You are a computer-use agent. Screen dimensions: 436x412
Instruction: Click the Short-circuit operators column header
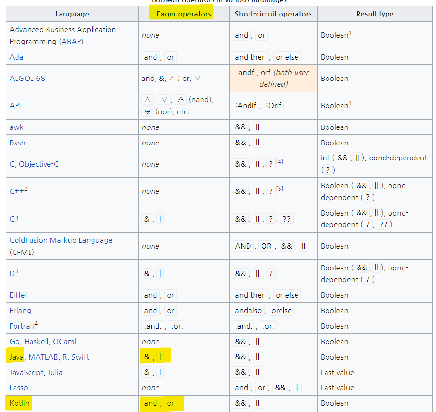pos(273,14)
